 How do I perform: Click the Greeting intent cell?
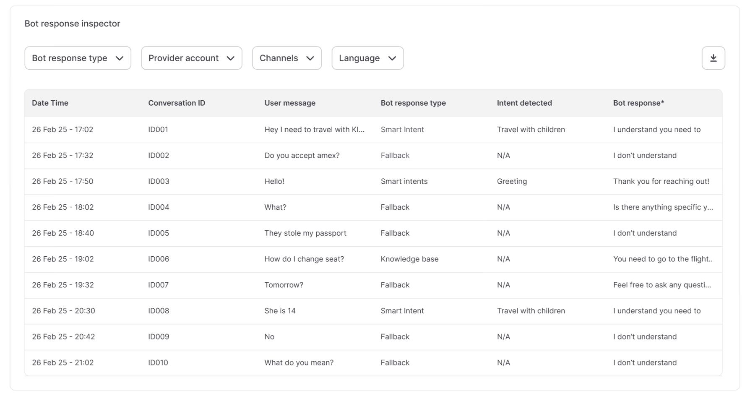512,181
